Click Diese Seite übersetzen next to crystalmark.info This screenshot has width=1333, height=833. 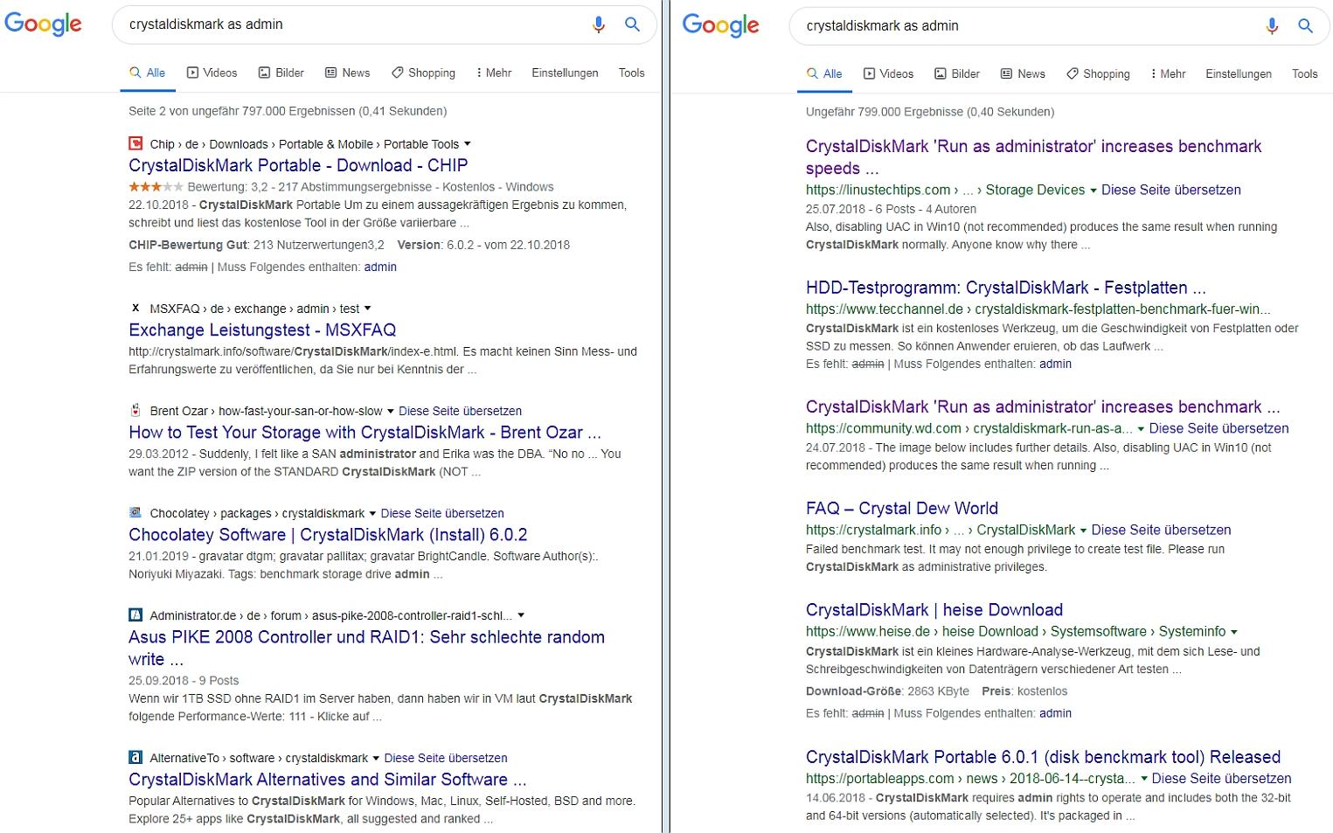[1161, 530]
